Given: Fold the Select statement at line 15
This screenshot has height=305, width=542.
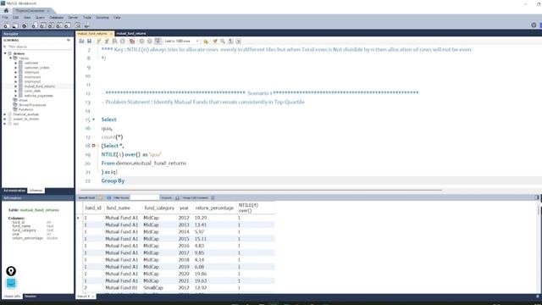Looking at the screenshot, I should click(93, 119).
